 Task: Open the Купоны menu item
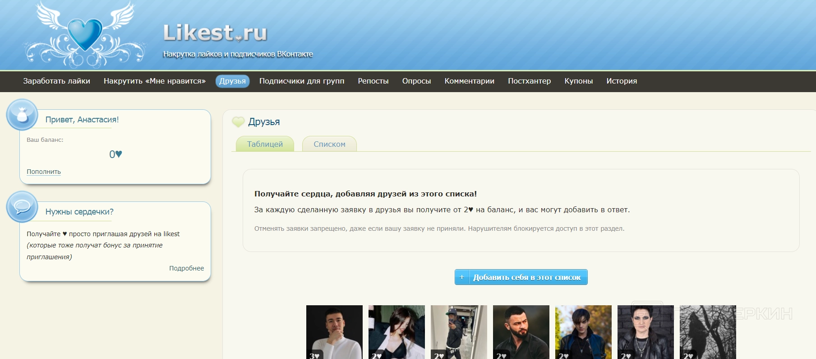coord(579,81)
